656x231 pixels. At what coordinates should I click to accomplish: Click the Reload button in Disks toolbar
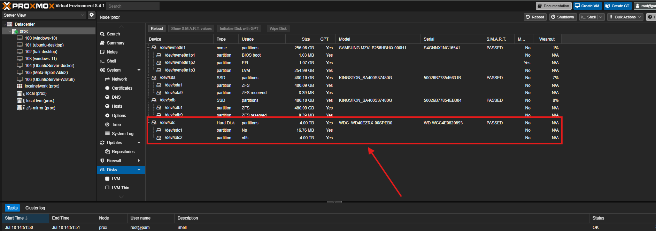click(156, 28)
